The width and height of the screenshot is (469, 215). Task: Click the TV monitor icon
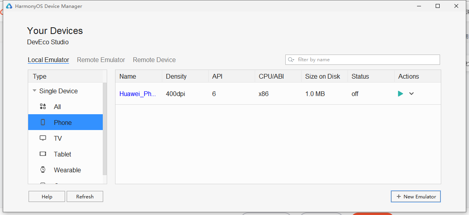coord(43,138)
